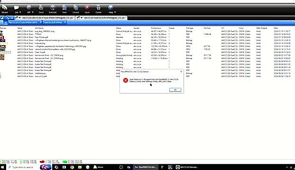The height and width of the screenshot is (170, 295).
Task: Select the All tab with globe icon
Action: point(9,18)
